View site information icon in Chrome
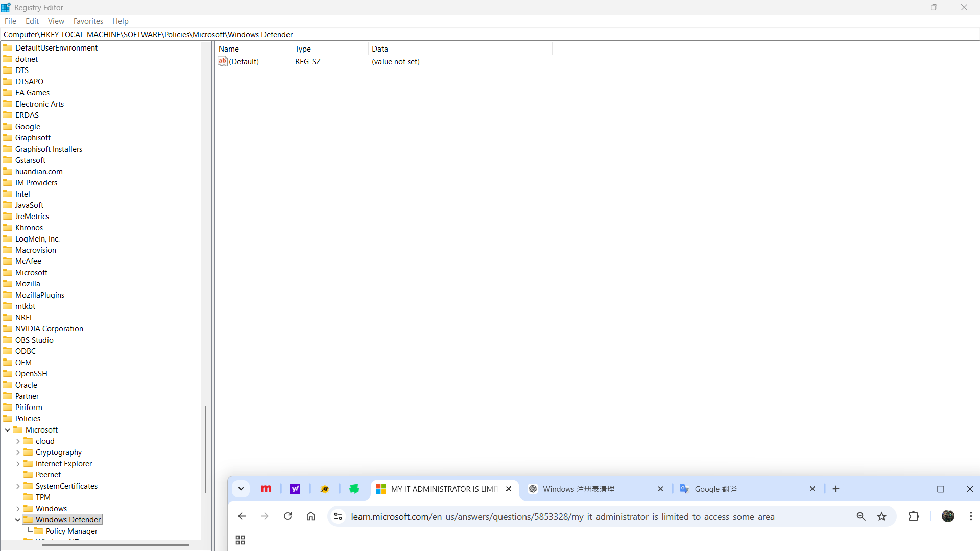 (338, 516)
